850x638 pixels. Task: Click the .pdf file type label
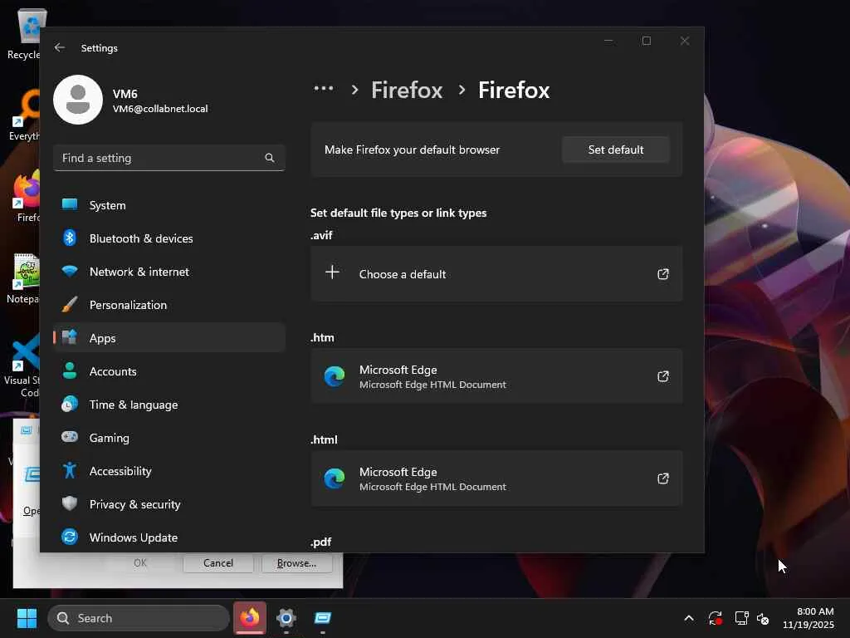(x=321, y=542)
